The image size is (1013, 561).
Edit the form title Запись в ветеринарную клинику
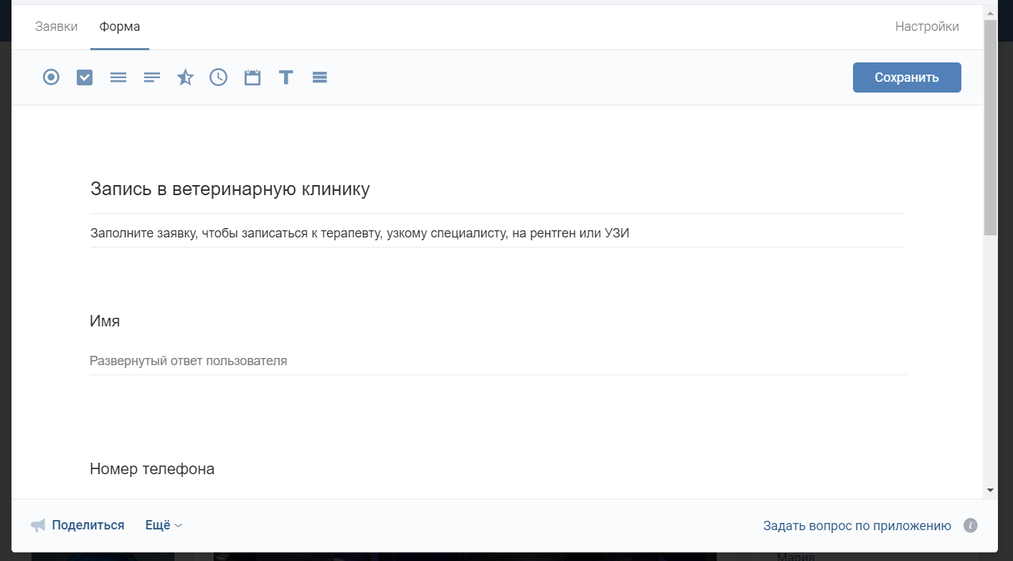pyautogui.click(x=496, y=189)
